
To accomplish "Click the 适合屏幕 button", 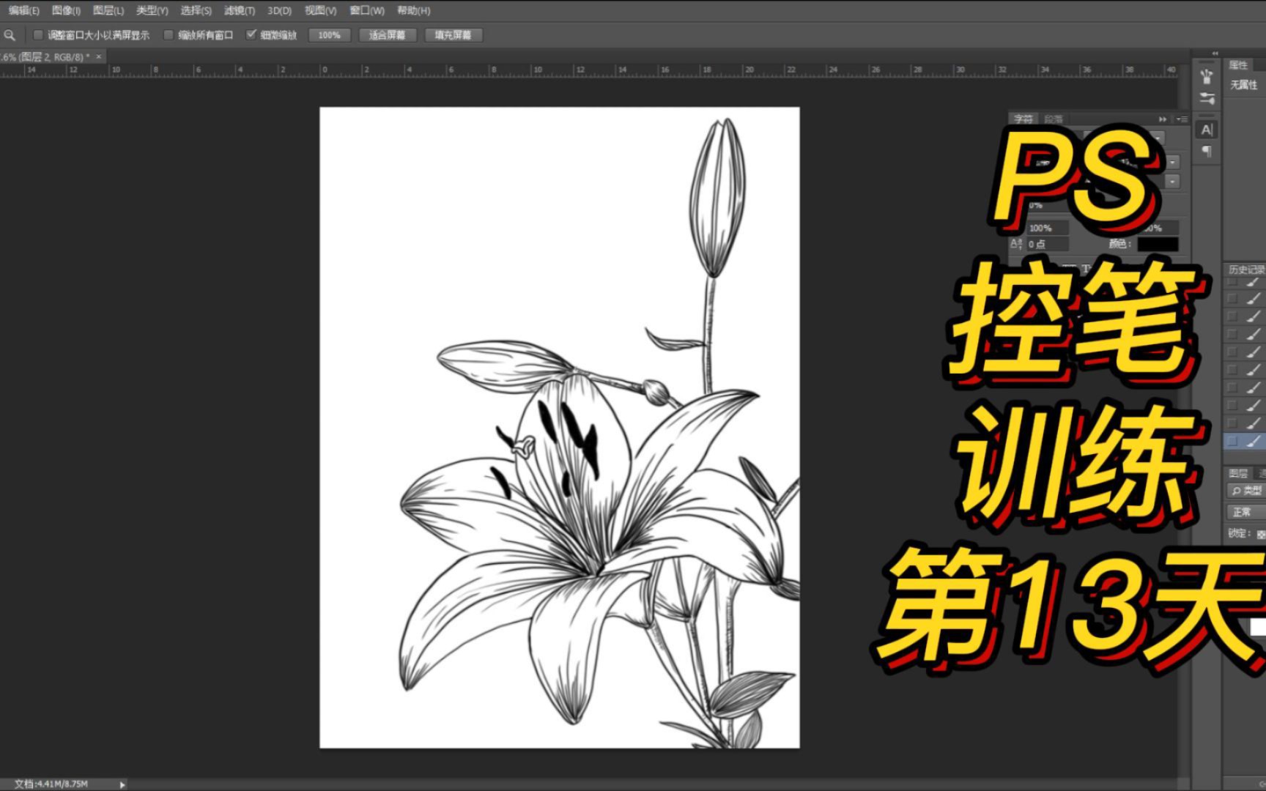I will point(388,34).
